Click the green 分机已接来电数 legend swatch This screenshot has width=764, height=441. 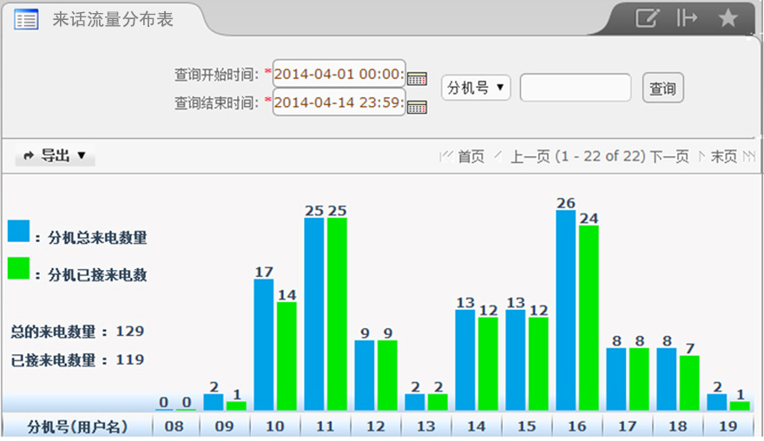(x=18, y=269)
